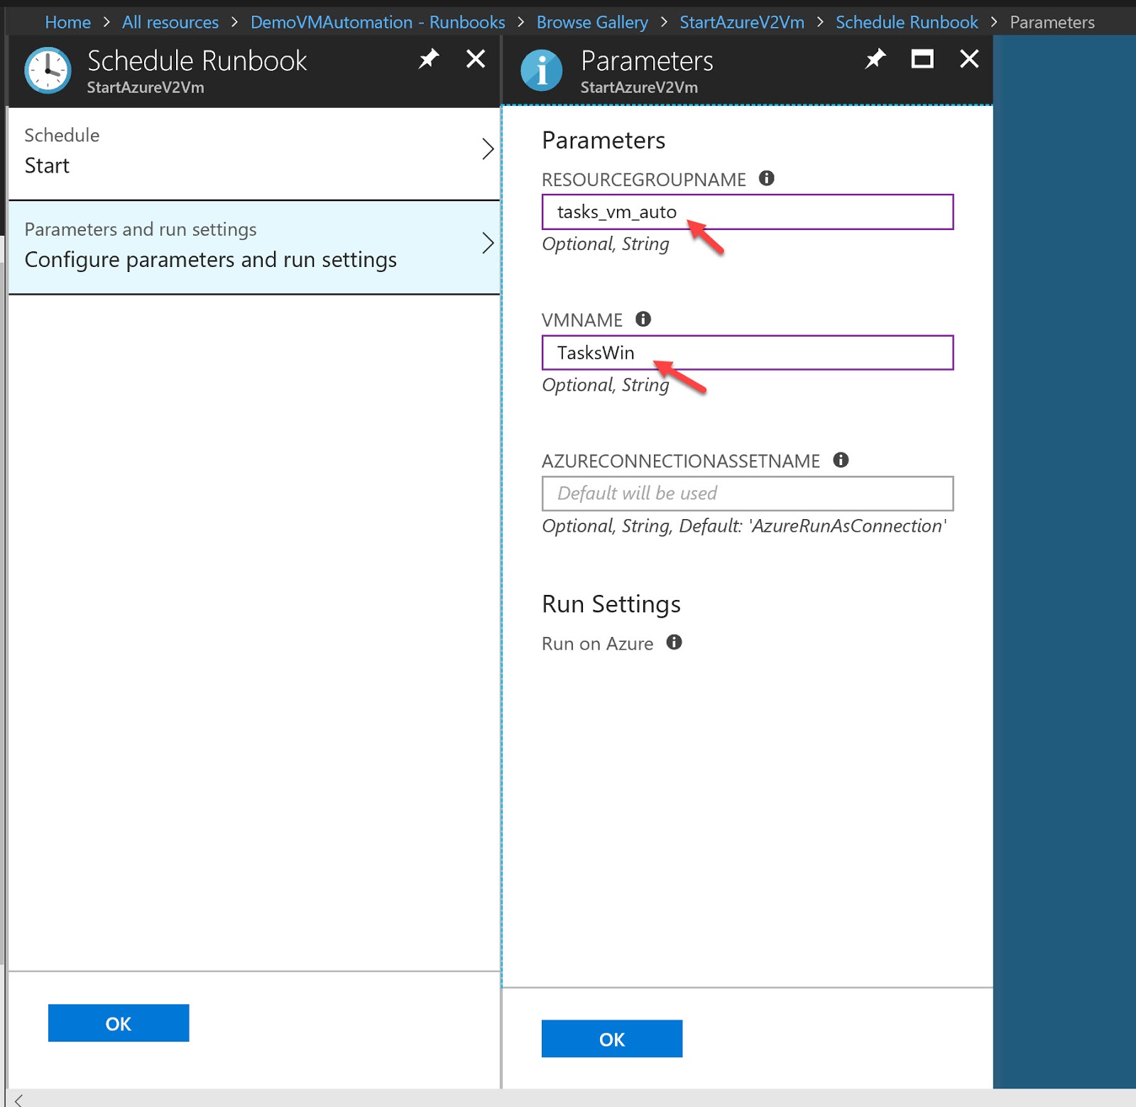Click the info icon next to VMNAME
This screenshot has height=1107, width=1136.
[x=643, y=319]
